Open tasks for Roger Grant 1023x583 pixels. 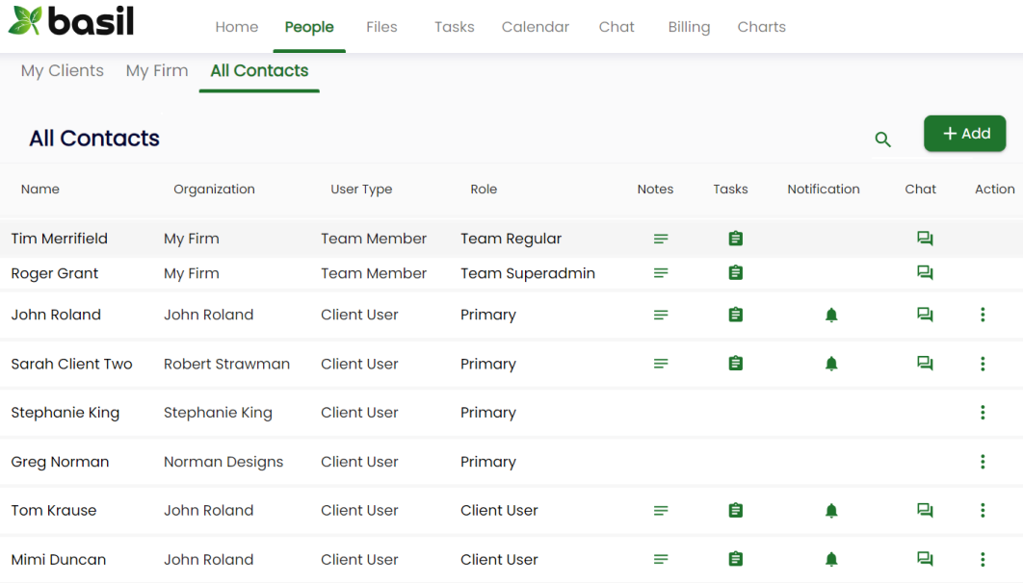pos(736,273)
